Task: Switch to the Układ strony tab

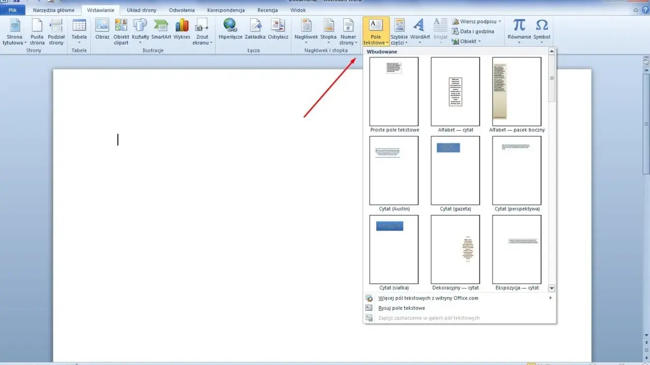Action: coord(142,10)
